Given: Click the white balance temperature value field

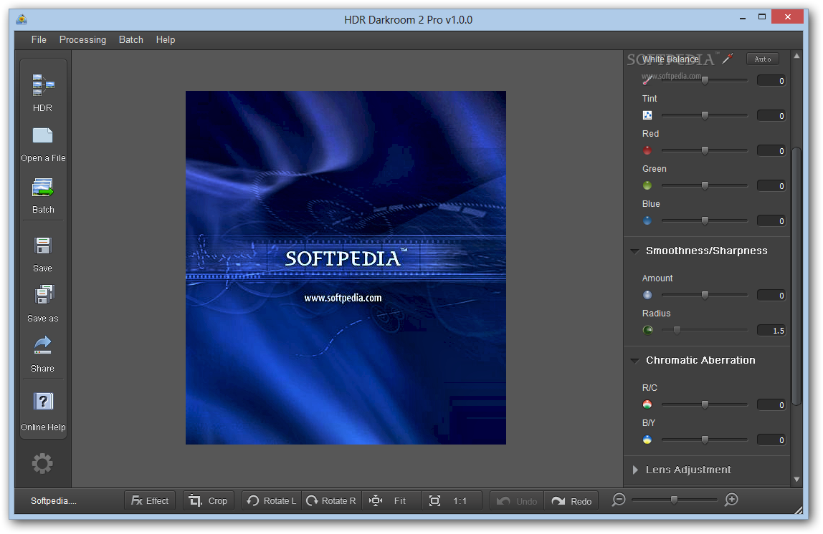Looking at the screenshot, I should point(771,81).
